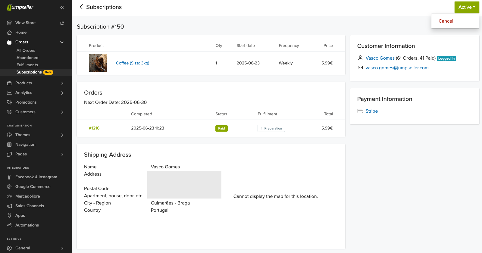
Task: Click the Beta badge on Subscriptions
Action: [48, 72]
